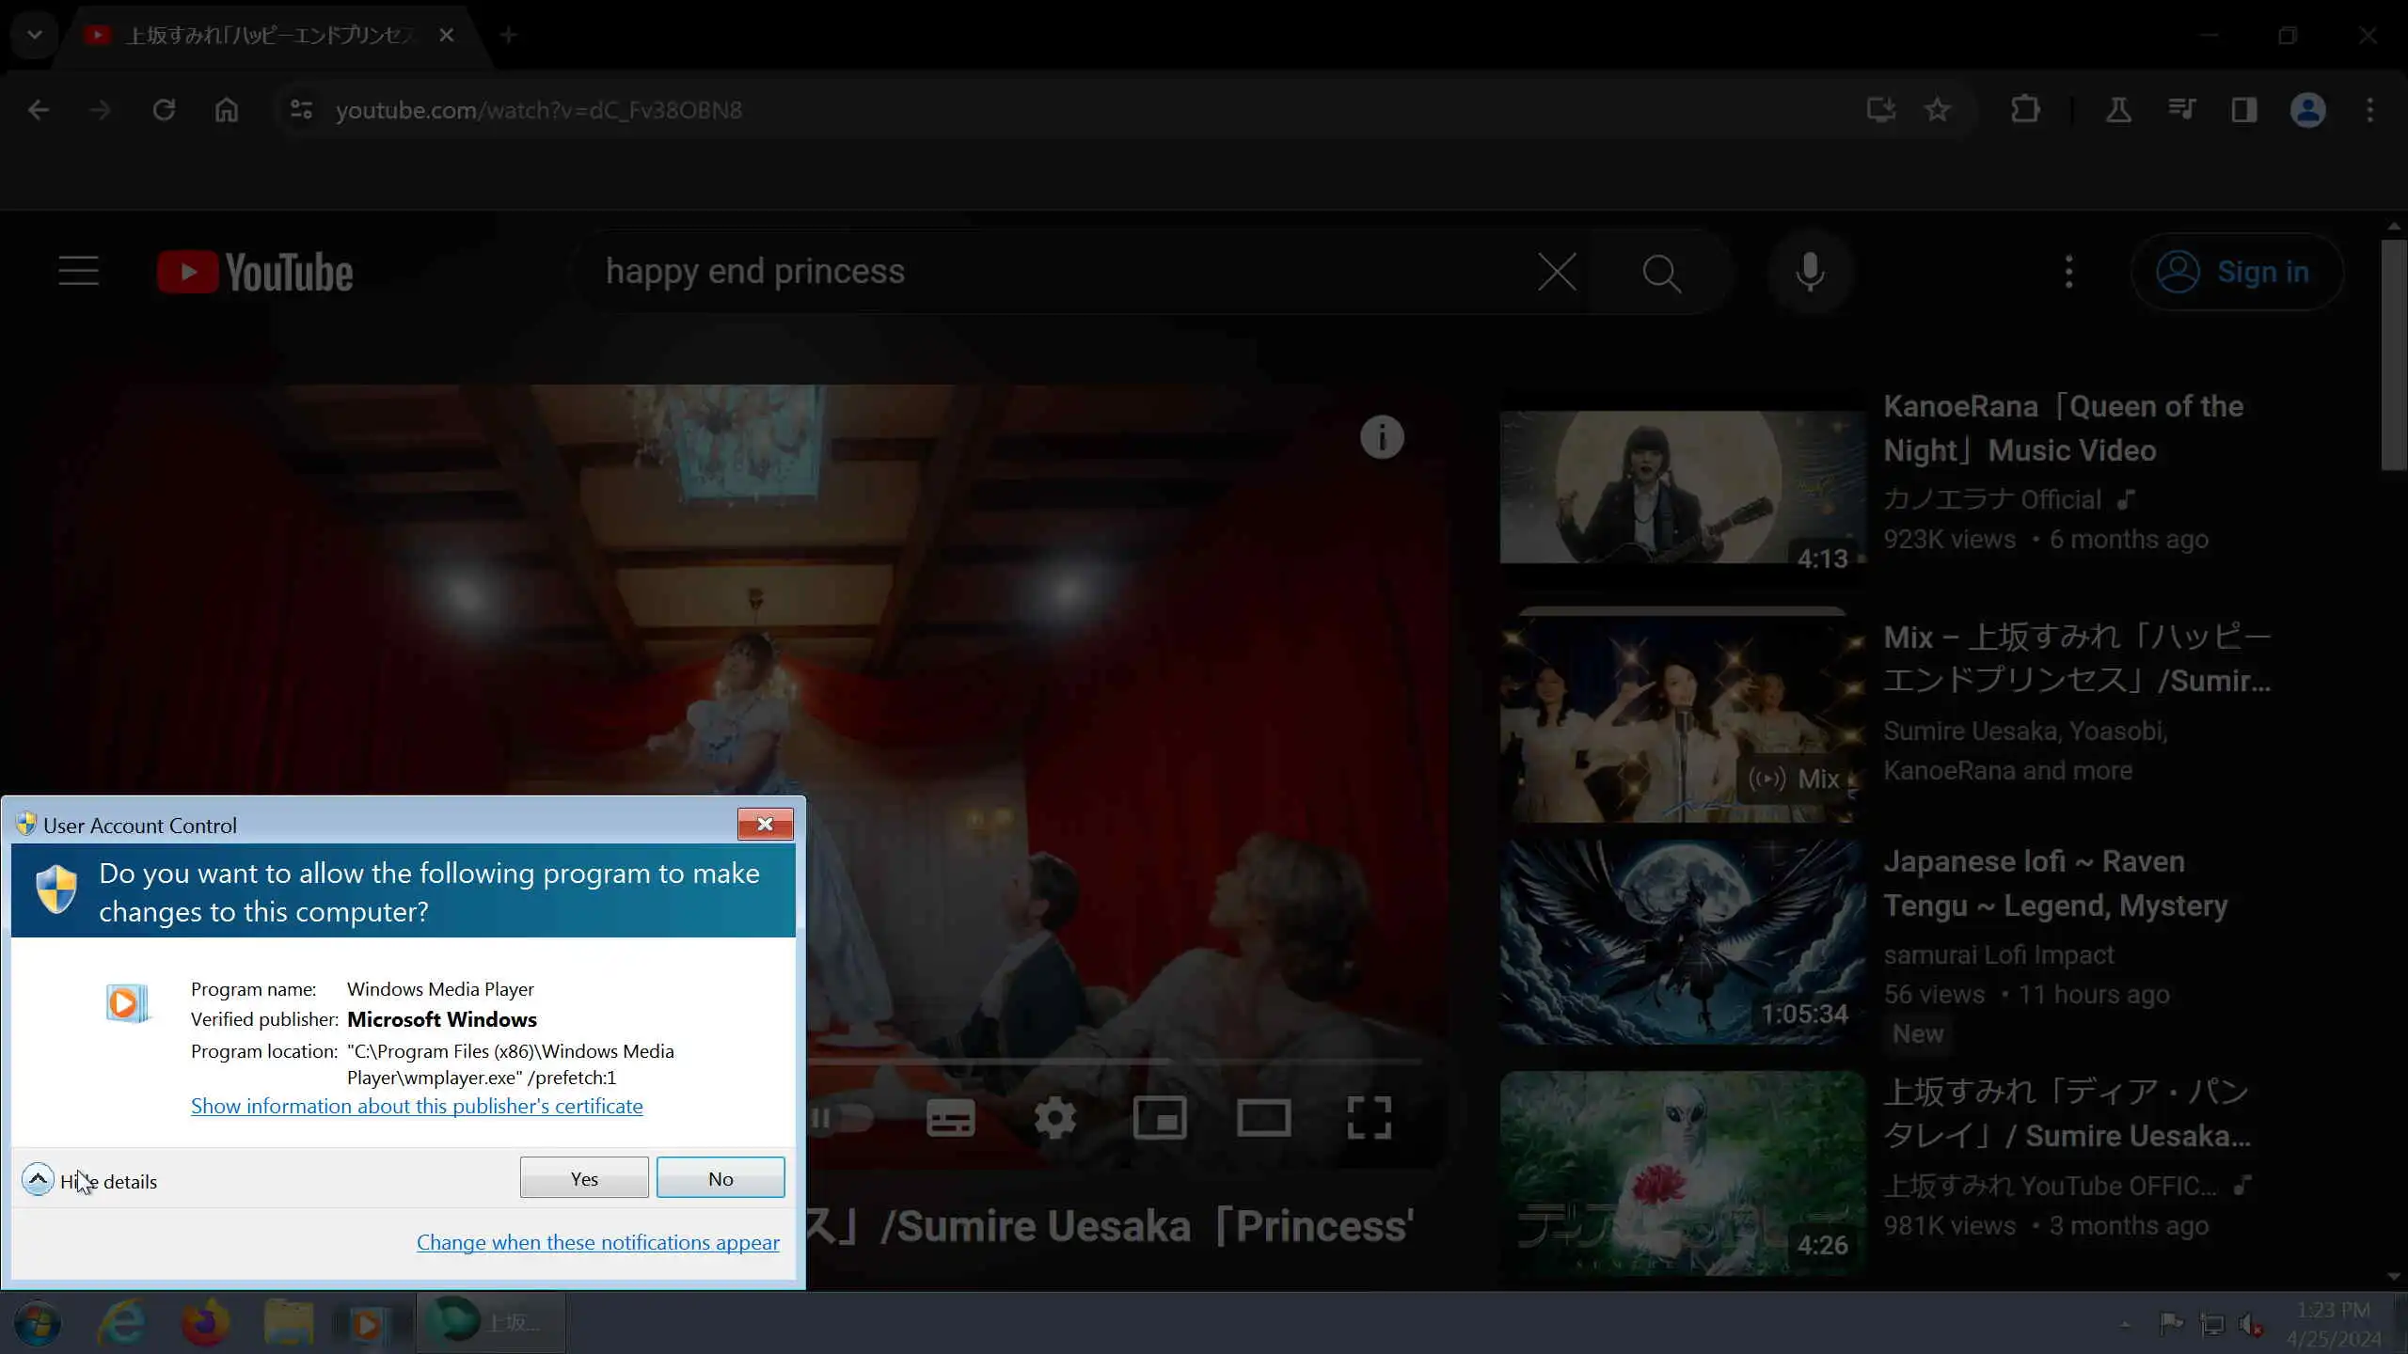
Task: Enter fullscreen with player icon
Action: click(1369, 1118)
